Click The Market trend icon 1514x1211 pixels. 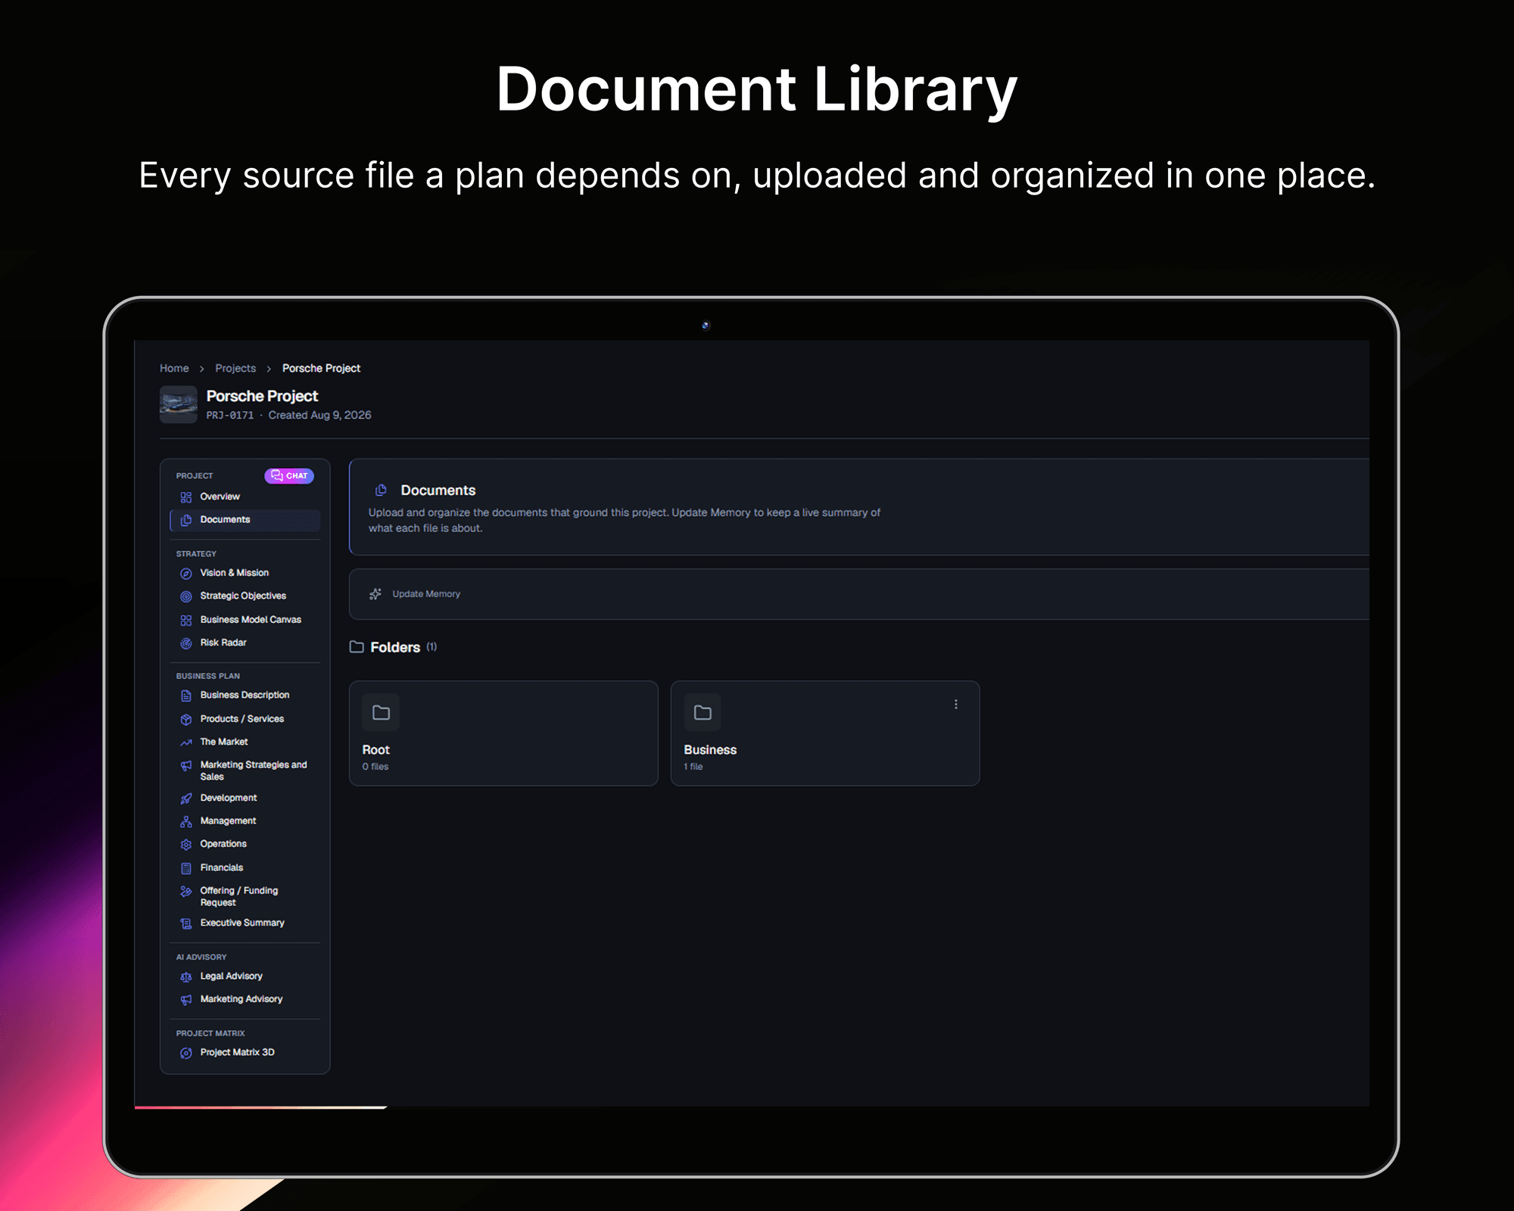[186, 742]
